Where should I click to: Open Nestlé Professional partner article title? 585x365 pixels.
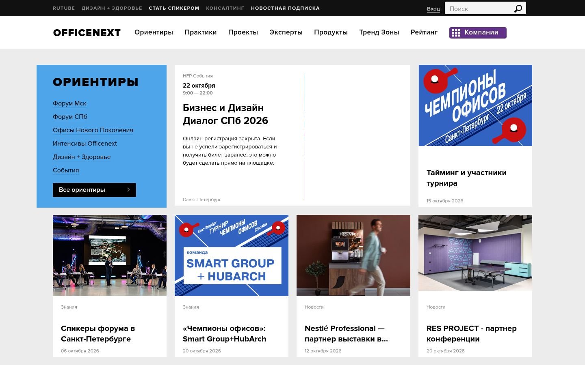coord(346,334)
